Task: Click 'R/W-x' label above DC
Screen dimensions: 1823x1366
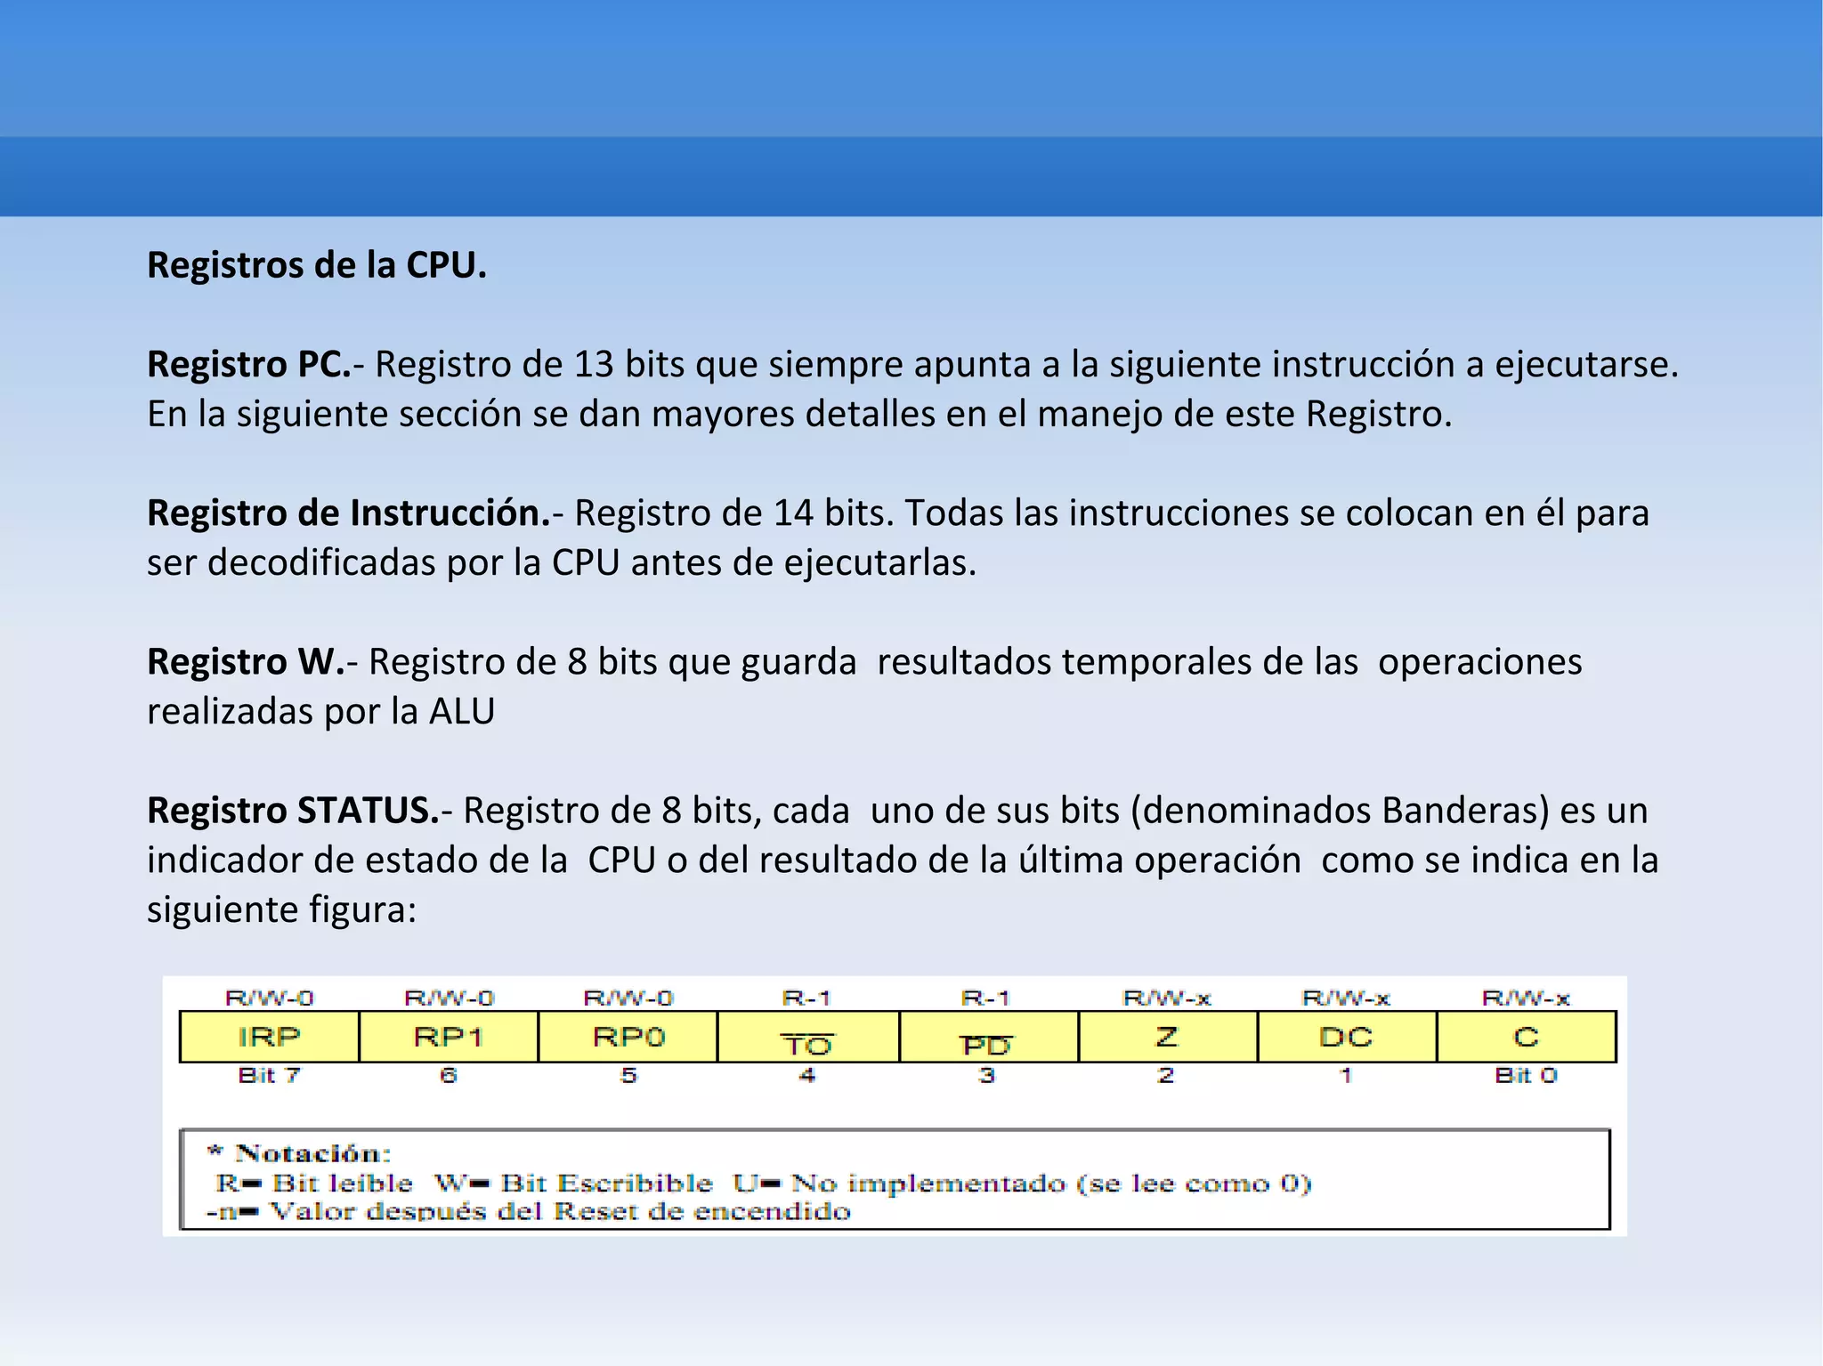Action: coord(1346,998)
